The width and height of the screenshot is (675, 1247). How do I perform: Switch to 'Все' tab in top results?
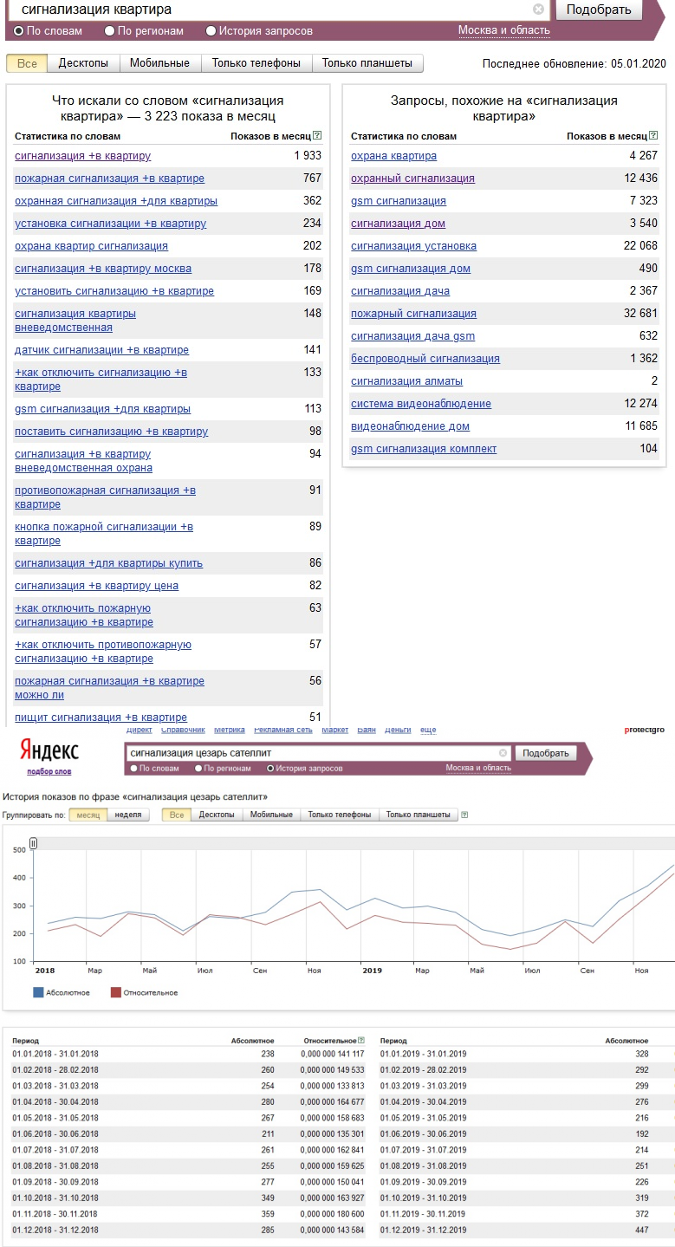point(27,63)
